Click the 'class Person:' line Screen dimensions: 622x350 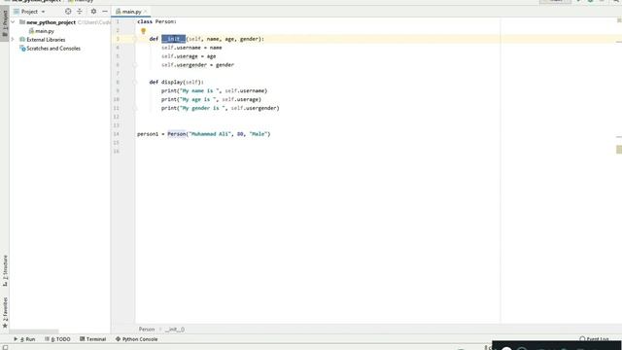(156, 21)
